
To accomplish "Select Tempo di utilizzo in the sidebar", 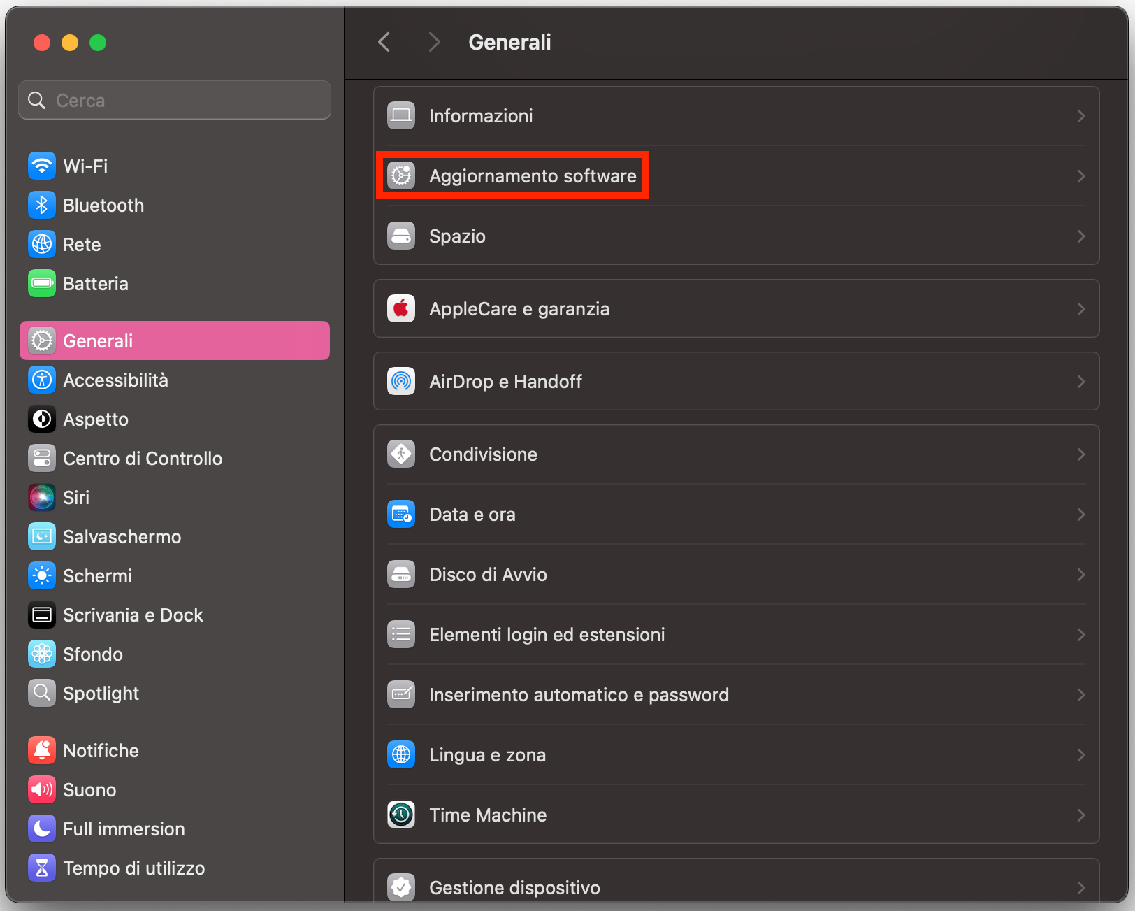I will (134, 868).
